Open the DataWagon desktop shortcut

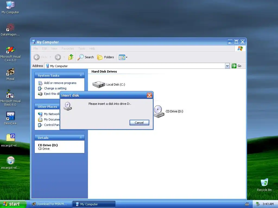point(10,30)
